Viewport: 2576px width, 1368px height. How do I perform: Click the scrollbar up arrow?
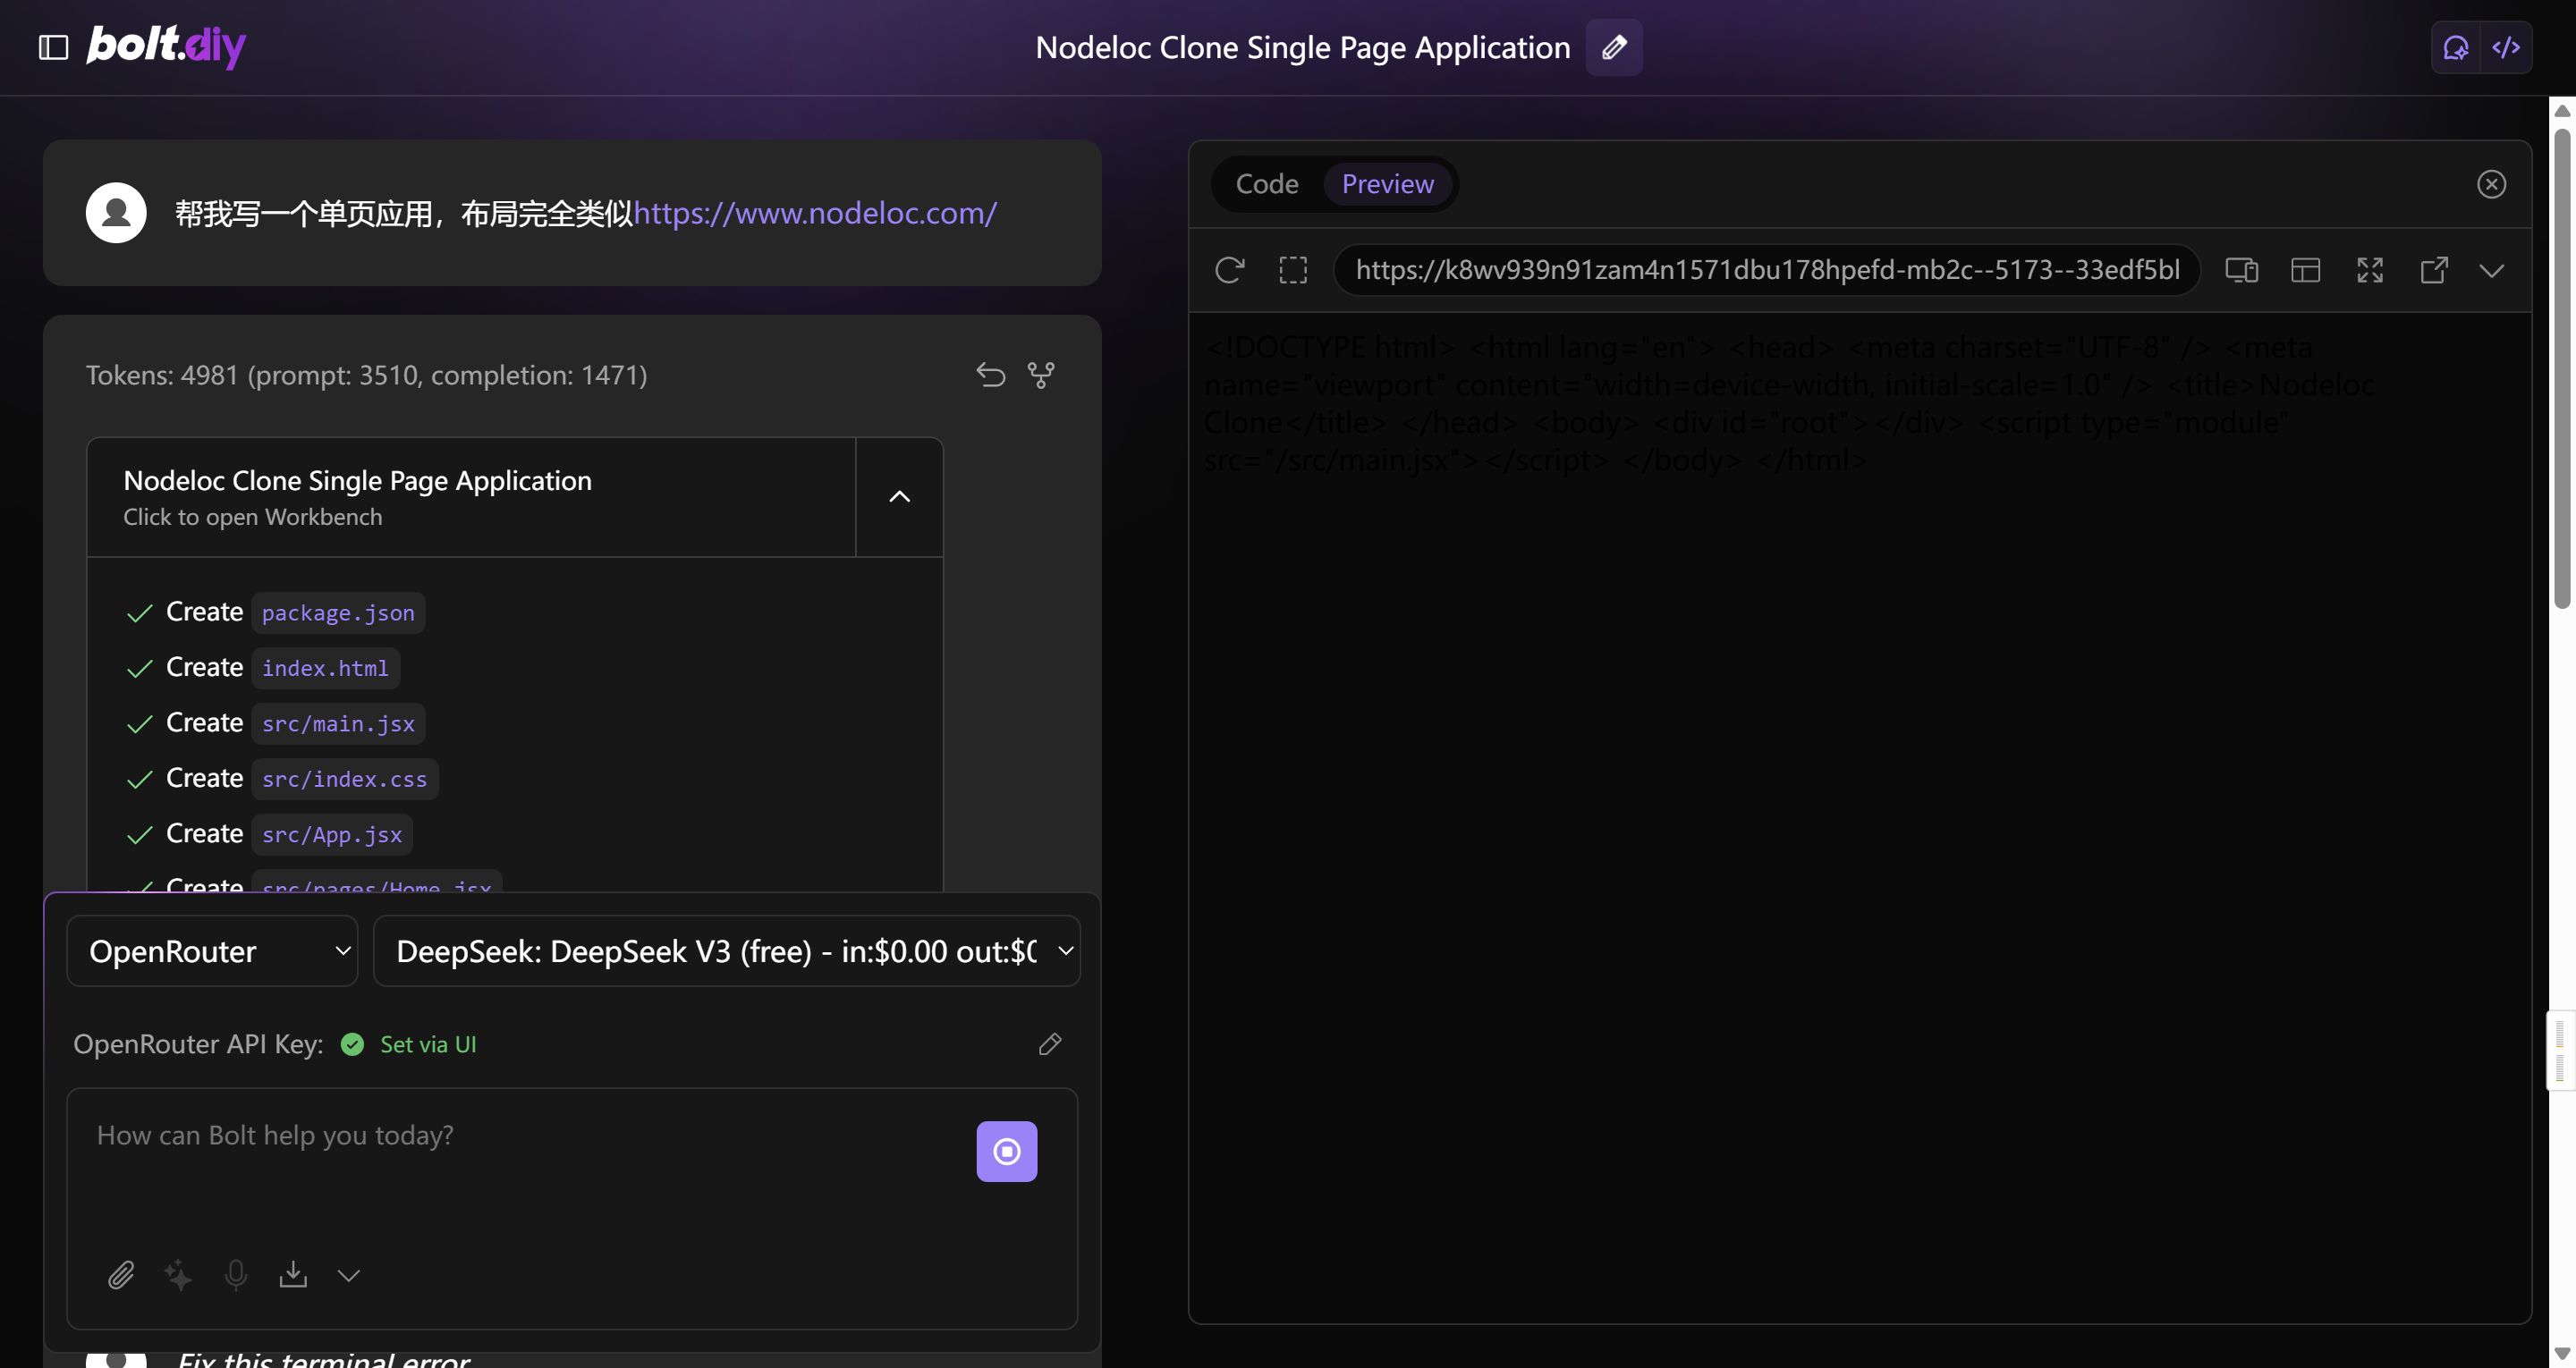tap(2562, 110)
